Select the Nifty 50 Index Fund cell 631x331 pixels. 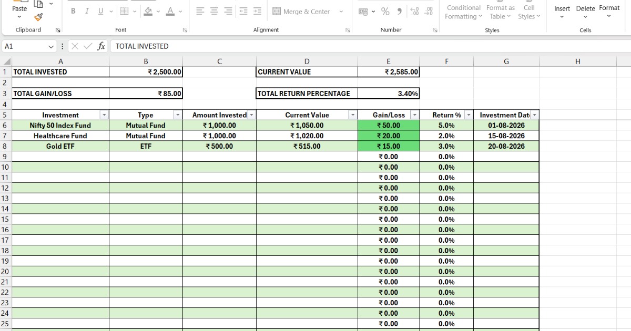60,126
